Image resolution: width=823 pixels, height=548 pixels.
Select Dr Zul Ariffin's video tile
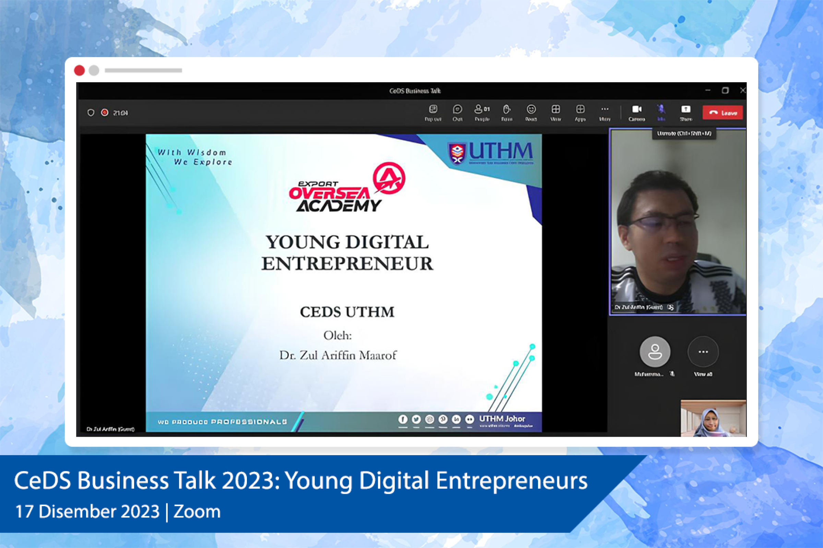tap(678, 222)
